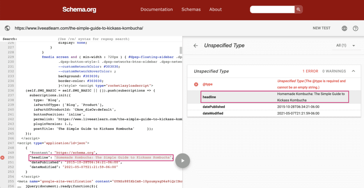
Task: Open the All (1) filter dropdown
Action: point(346,45)
